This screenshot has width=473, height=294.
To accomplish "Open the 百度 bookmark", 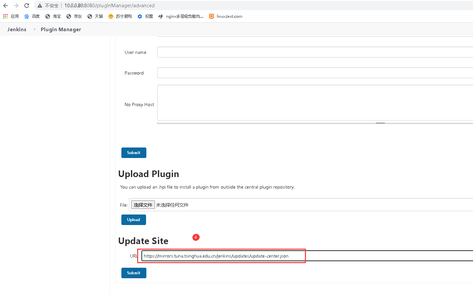I will [x=32, y=16].
